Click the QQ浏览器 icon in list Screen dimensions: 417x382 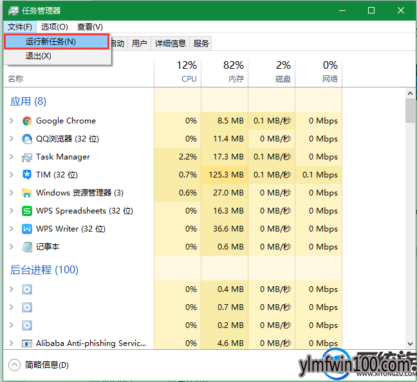27,139
